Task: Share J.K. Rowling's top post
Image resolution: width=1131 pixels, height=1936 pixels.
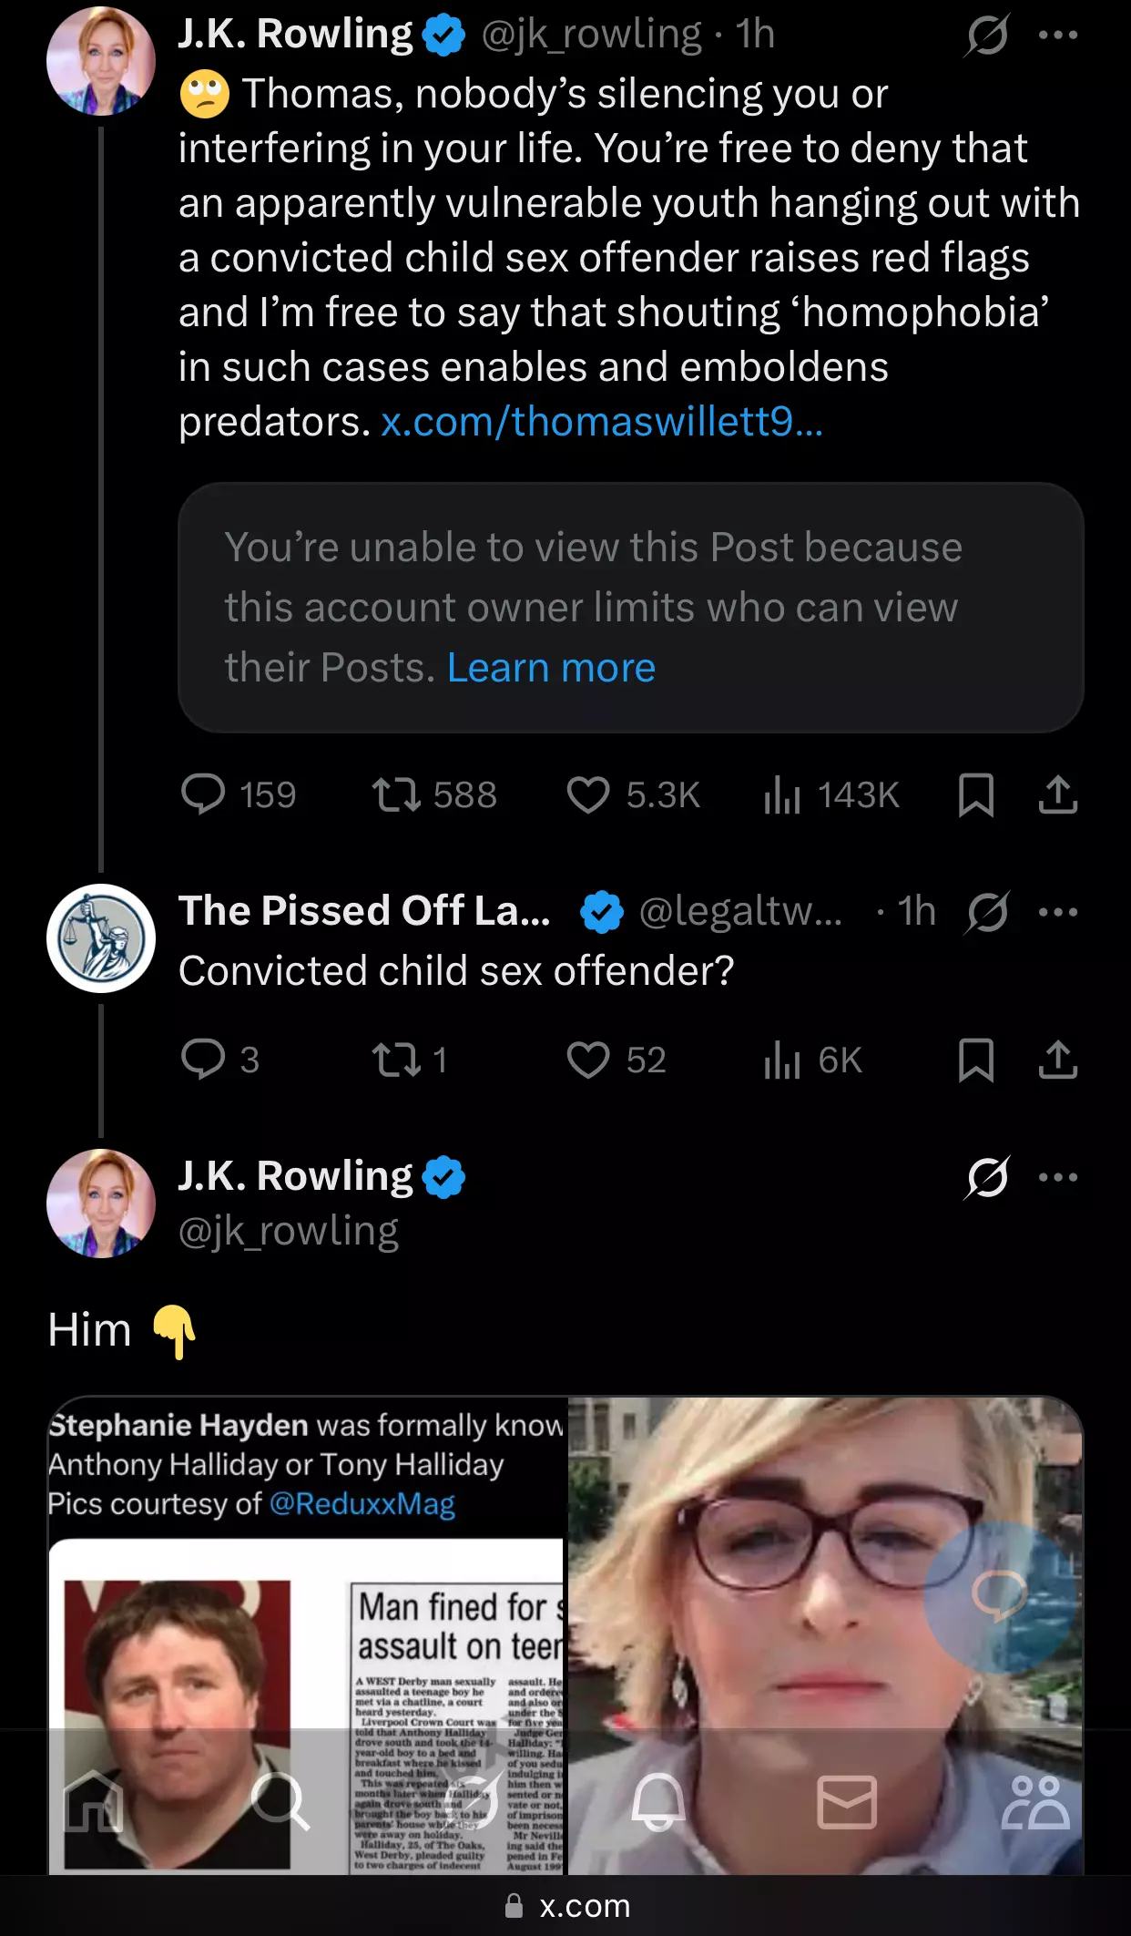Action: tap(1057, 794)
